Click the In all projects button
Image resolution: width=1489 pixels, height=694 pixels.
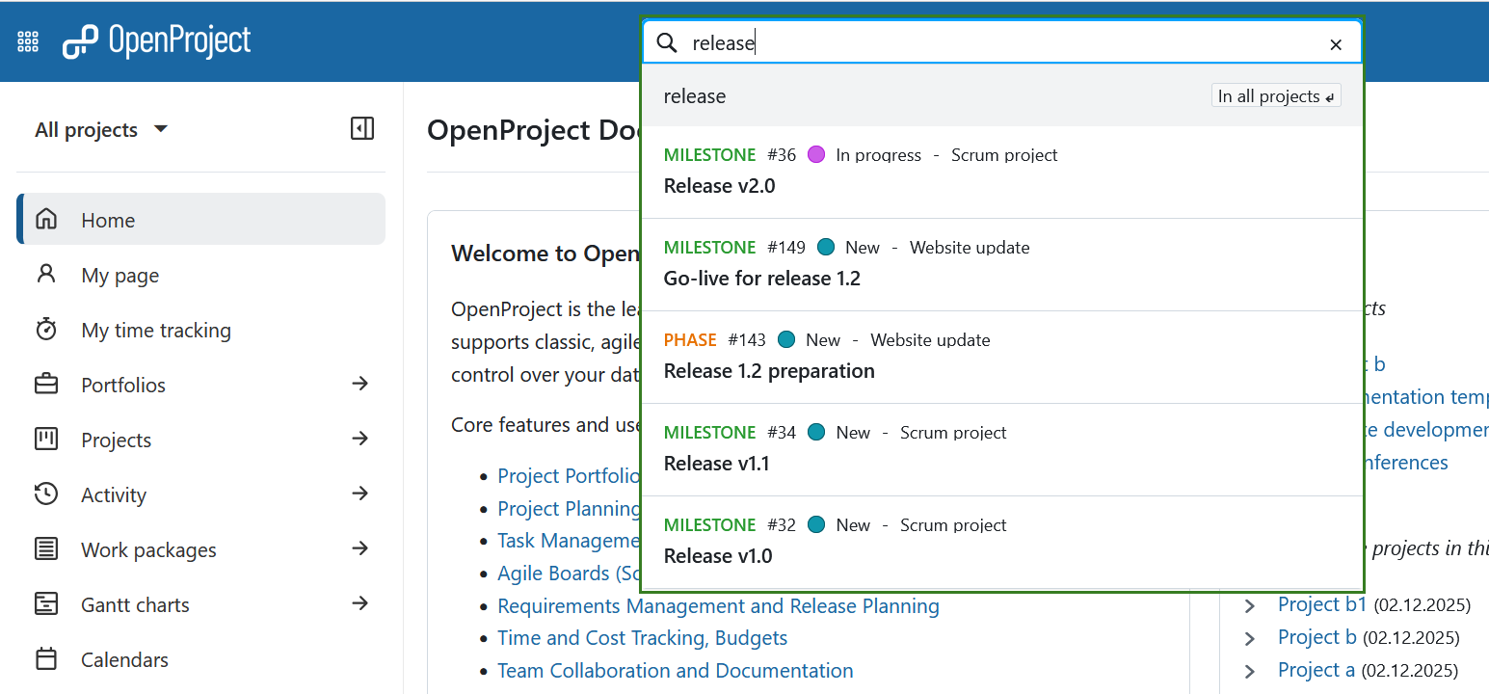coord(1275,95)
